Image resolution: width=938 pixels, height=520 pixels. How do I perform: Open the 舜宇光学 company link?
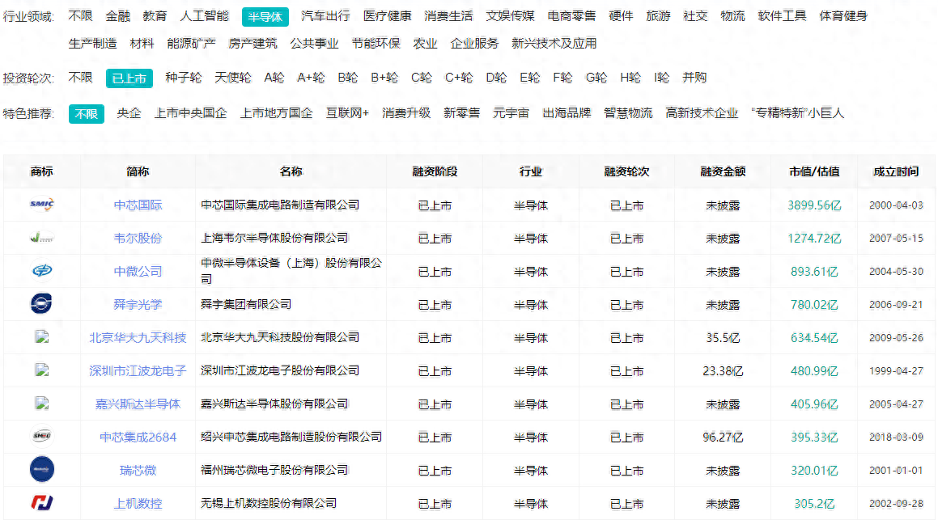pyautogui.click(x=138, y=304)
